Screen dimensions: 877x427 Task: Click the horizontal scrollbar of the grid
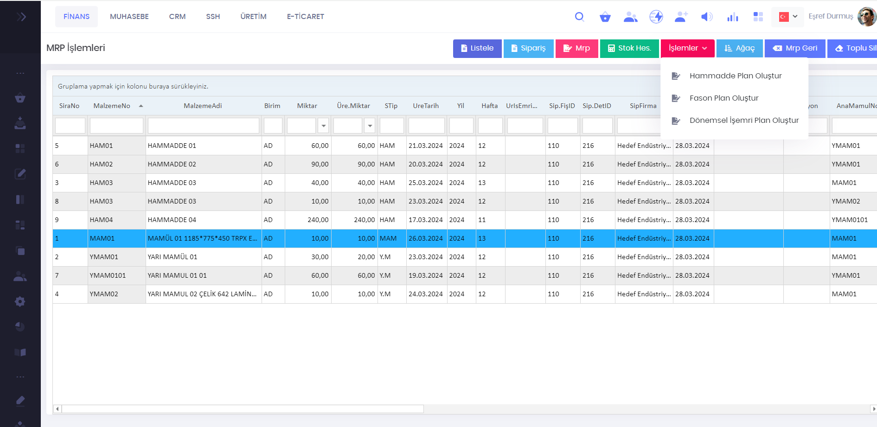point(243,409)
